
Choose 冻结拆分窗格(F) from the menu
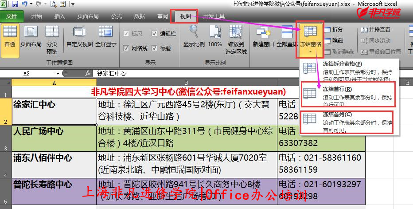[x=349, y=71]
